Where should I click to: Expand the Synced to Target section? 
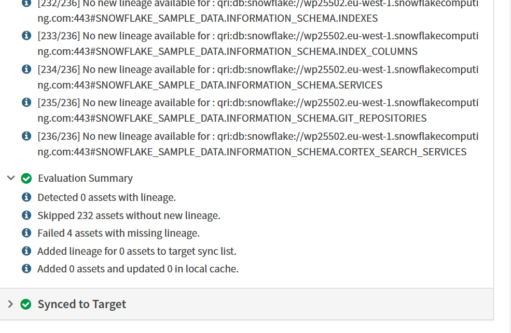11,305
